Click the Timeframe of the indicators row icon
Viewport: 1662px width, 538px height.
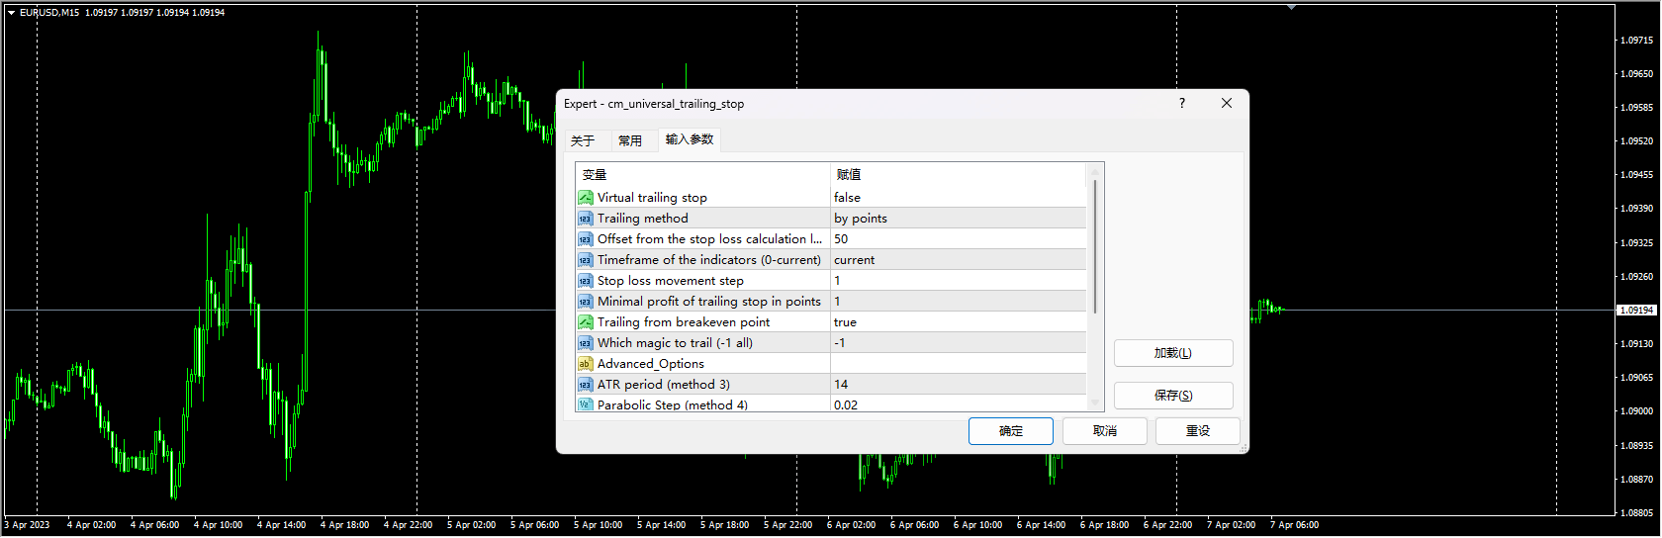[x=586, y=260]
